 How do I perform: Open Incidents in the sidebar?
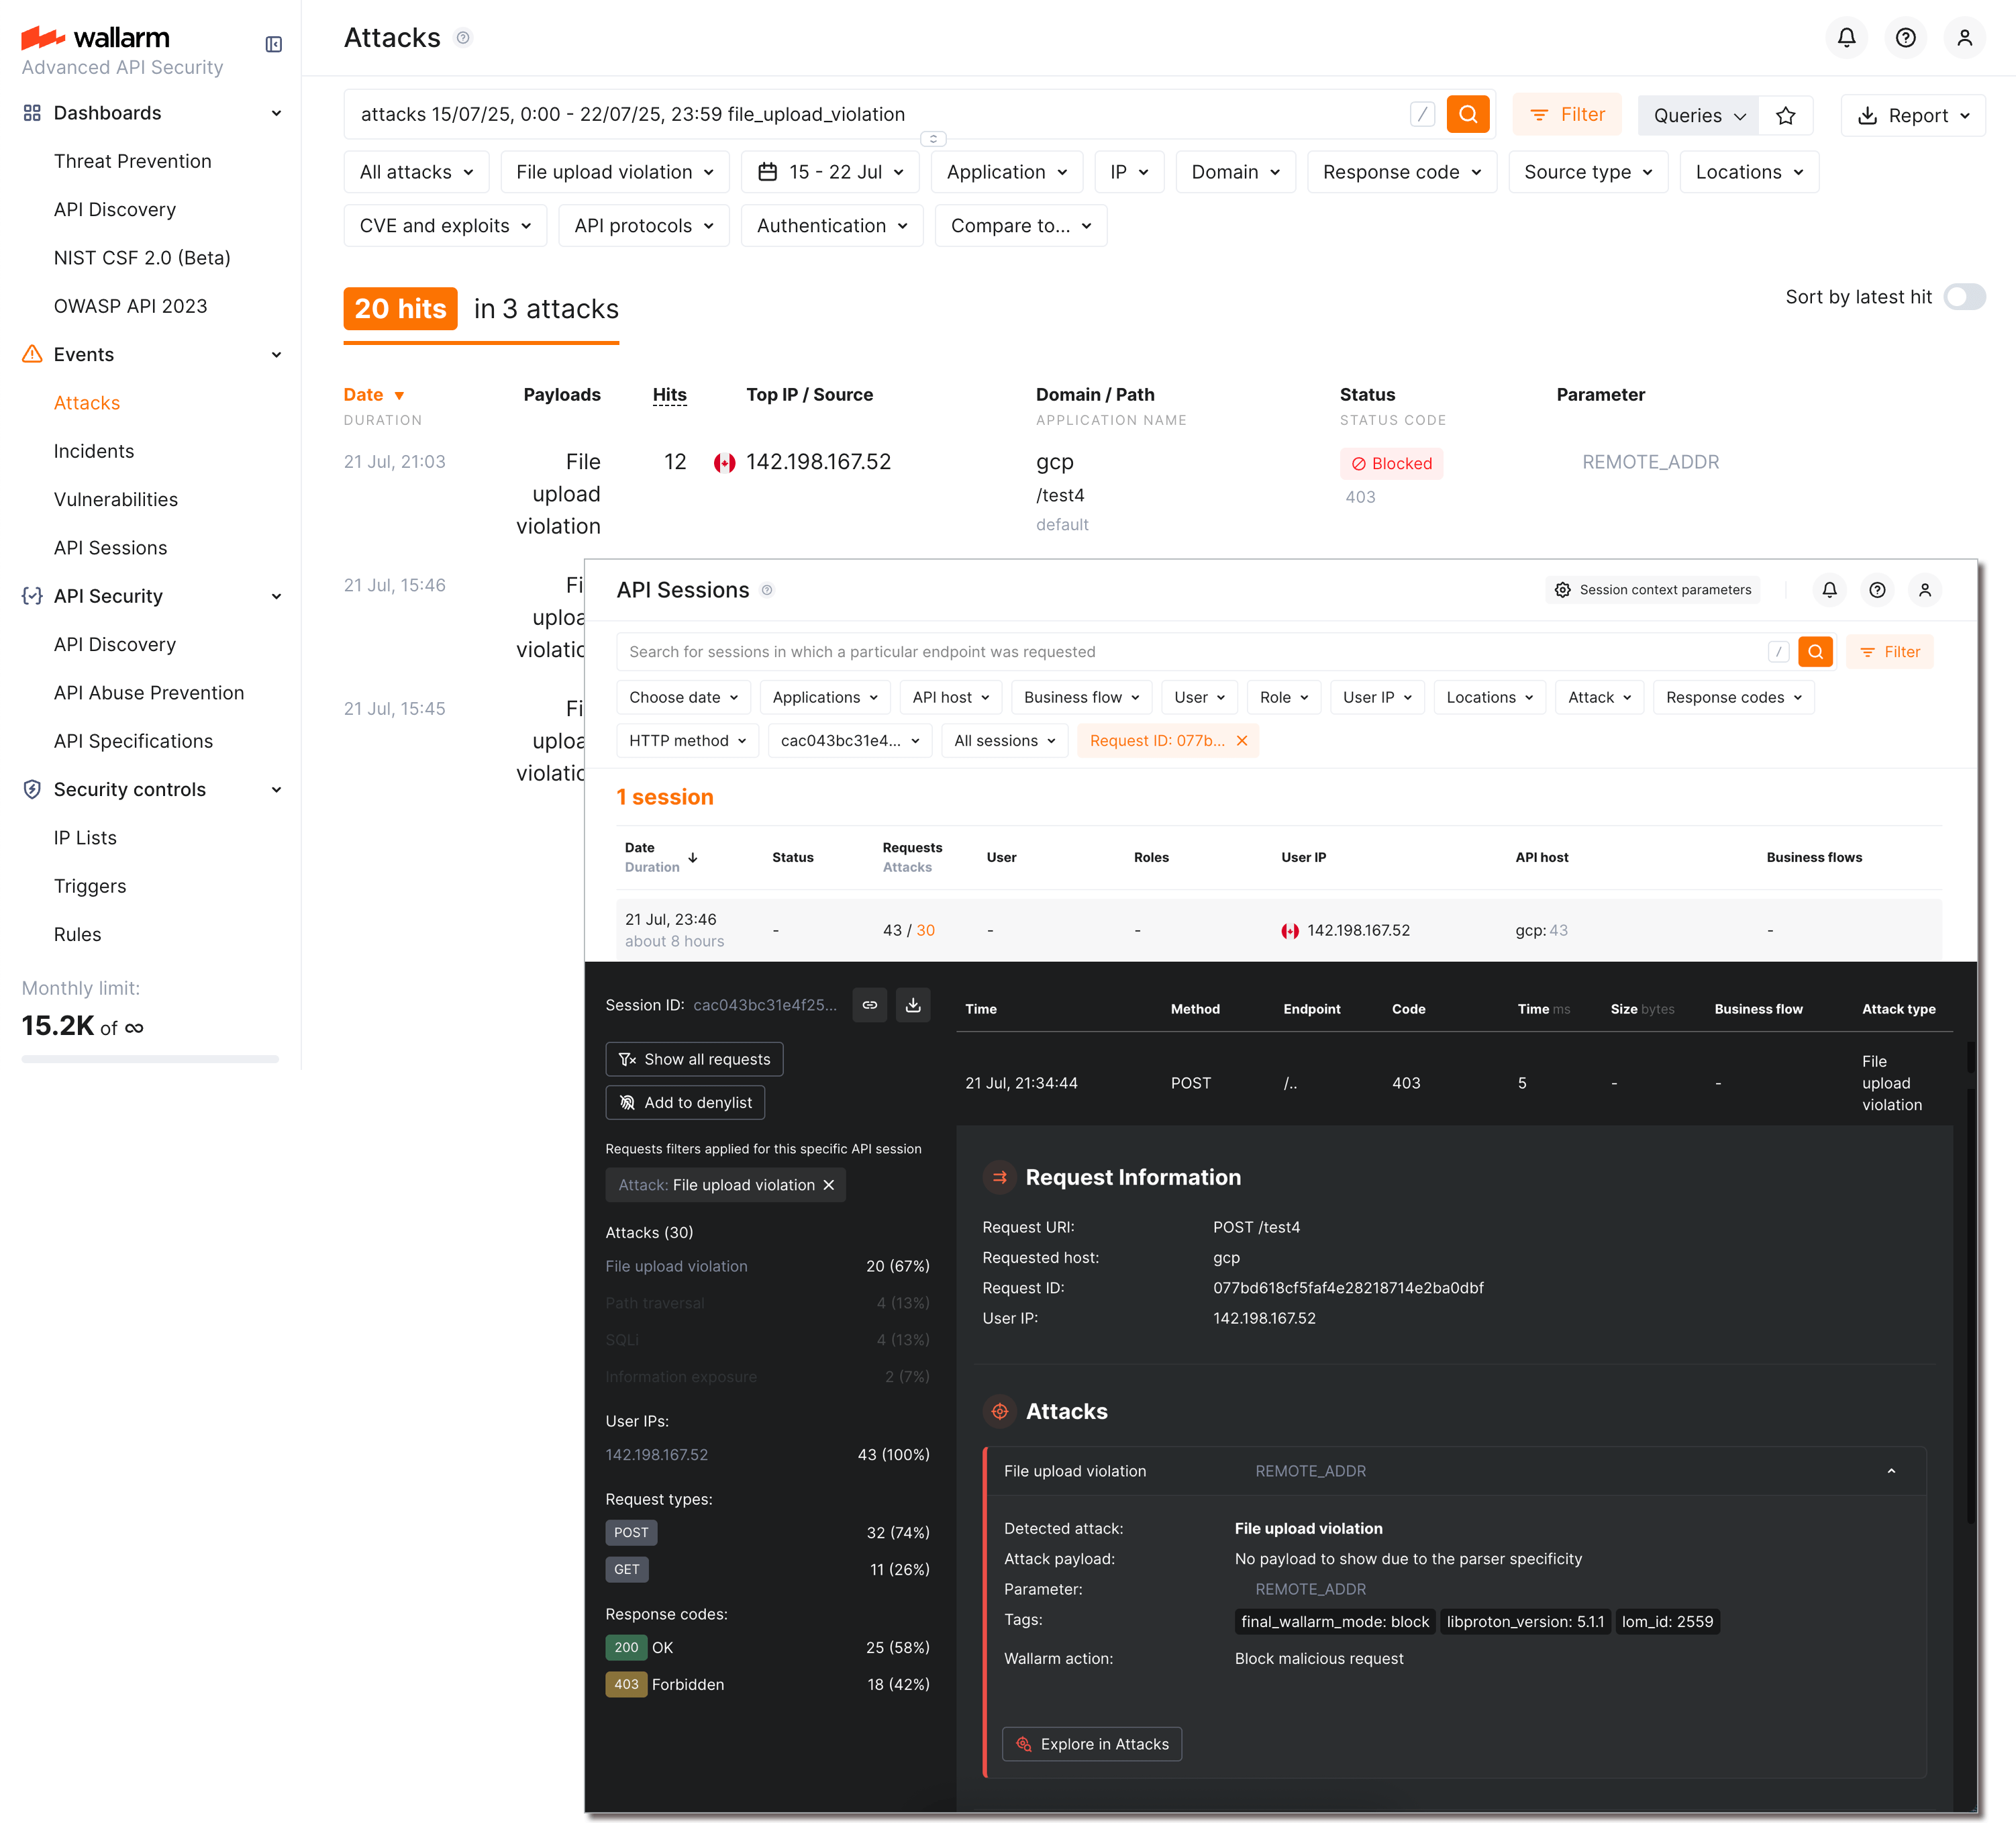pos(94,451)
